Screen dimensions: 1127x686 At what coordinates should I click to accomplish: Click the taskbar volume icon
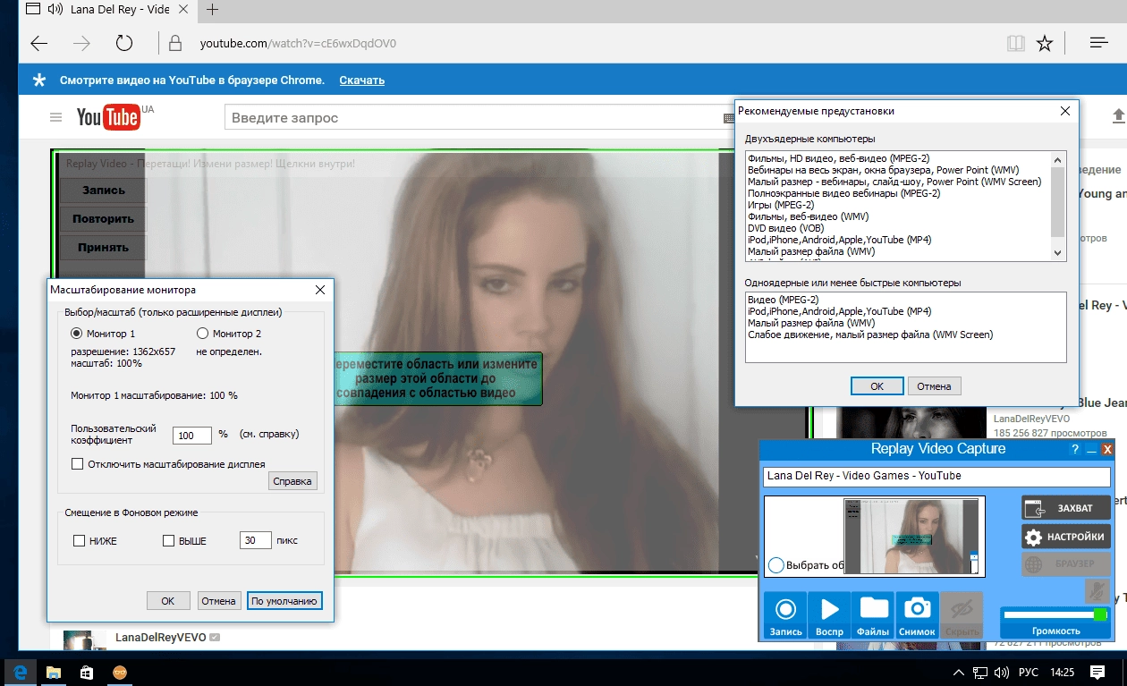pos(1001,673)
